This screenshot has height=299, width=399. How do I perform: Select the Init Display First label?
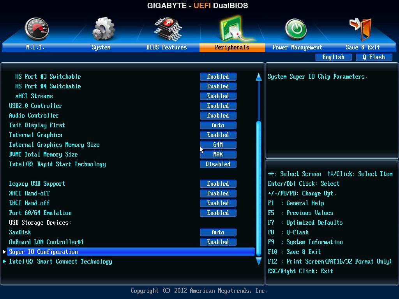[x=37, y=125]
